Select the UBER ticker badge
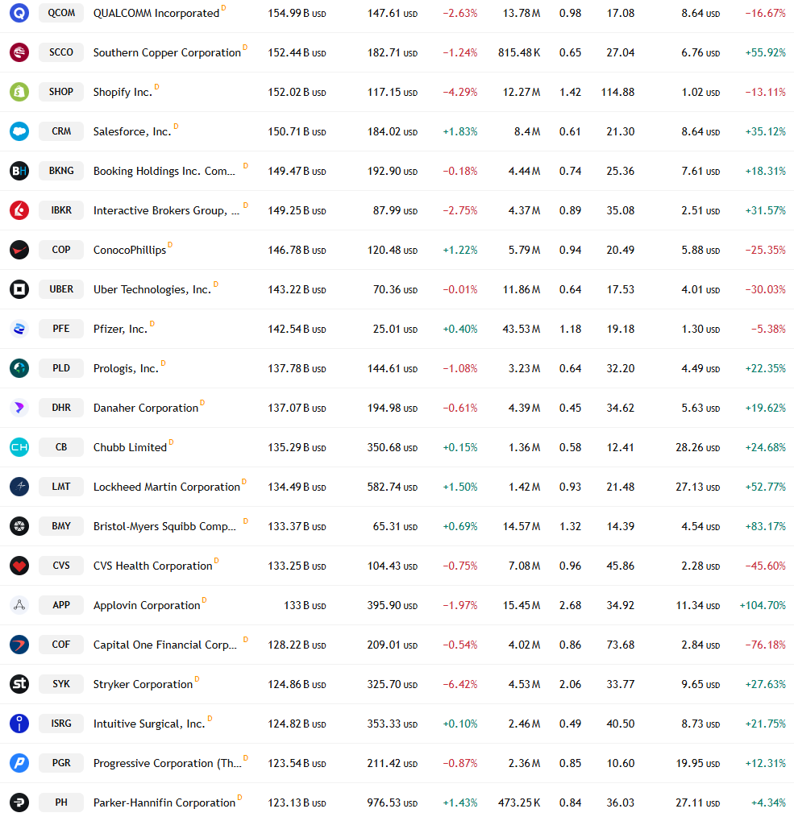 coord(61,289)
